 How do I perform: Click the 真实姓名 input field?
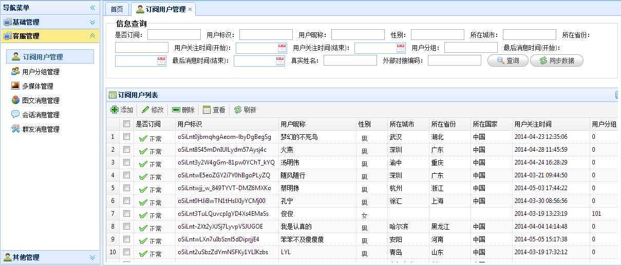click(350, 60)
